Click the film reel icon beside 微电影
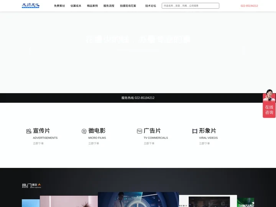 coord(84,131)
